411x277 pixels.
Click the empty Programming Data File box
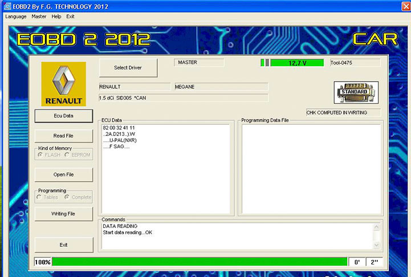[x=311, y=169]
